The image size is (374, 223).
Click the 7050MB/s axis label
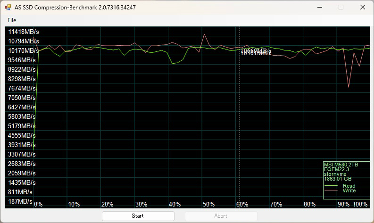coord(22,98)
